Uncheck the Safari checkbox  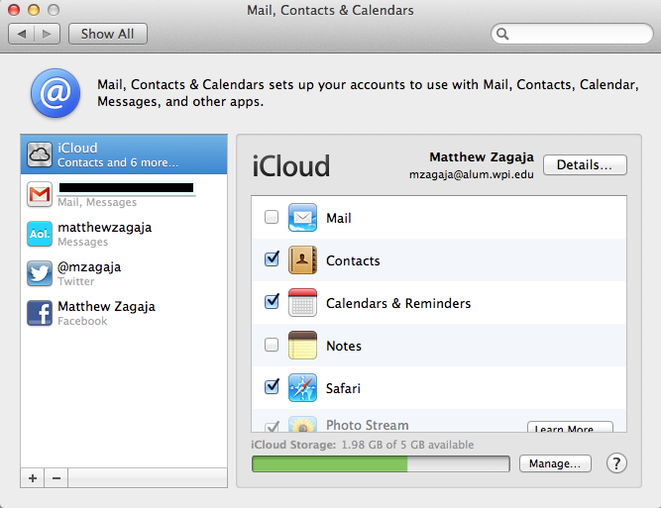[272, 386]
